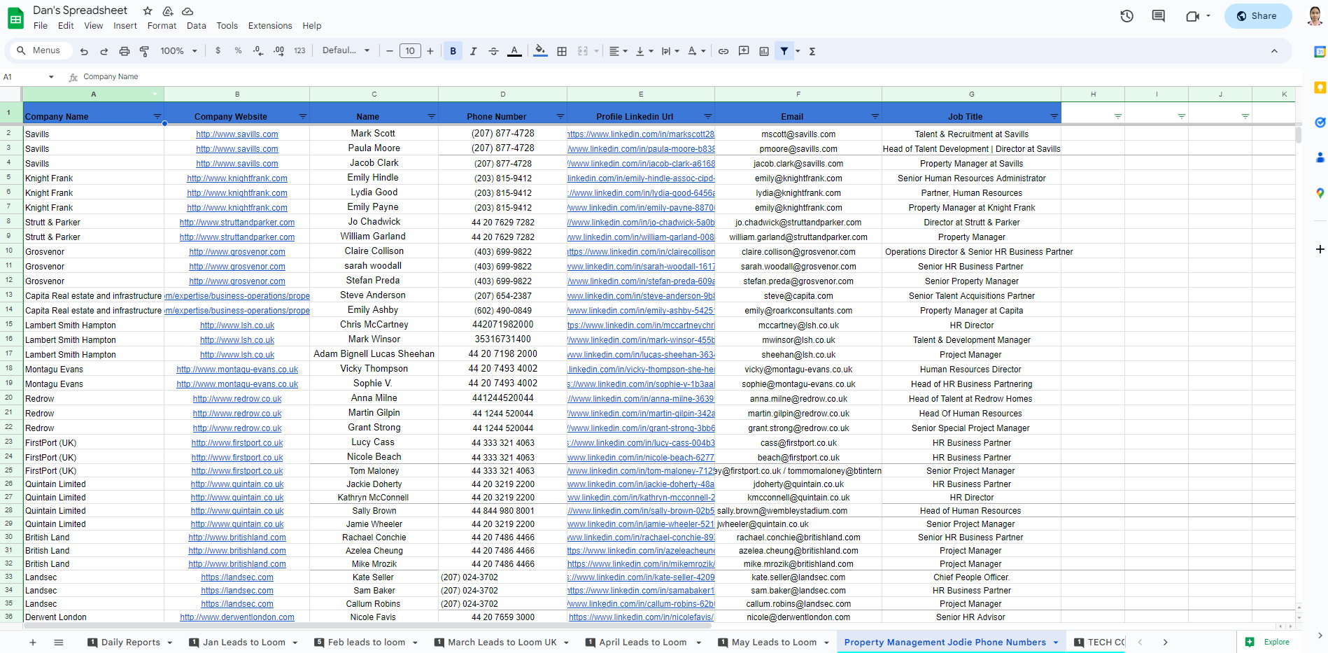Viewport: 1328px width, 653px height.
Task: Click the font size field
Action: coord(410,51)
